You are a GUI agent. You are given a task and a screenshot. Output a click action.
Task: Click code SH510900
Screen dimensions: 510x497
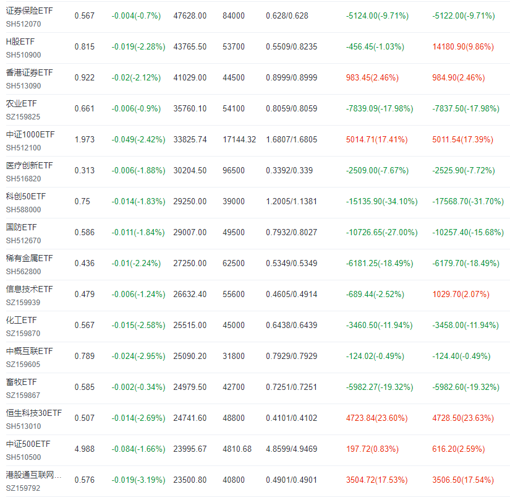(23, 55)
